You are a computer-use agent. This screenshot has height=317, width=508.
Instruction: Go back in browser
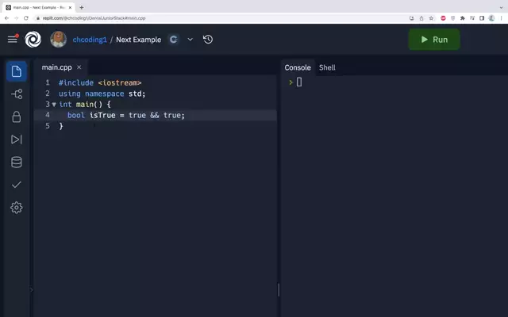coord(7,18)
